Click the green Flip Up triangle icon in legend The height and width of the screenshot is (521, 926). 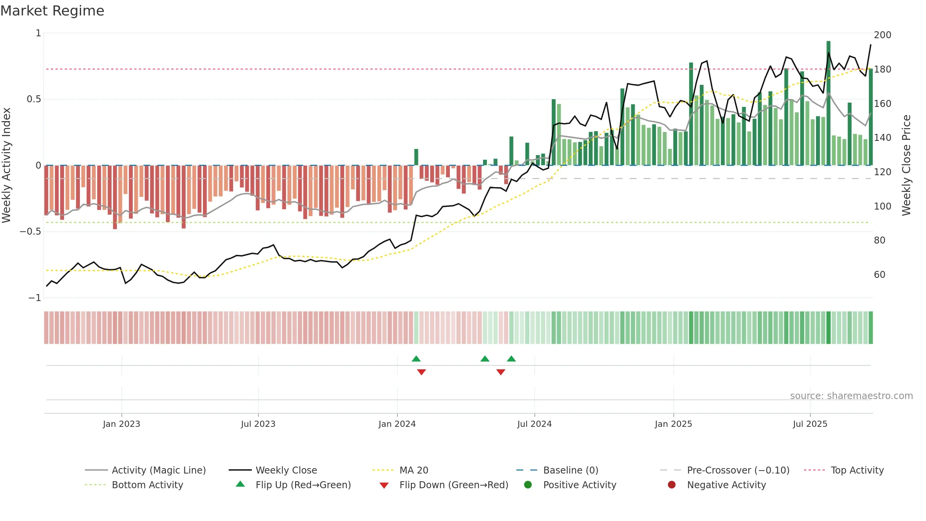[x=240, y=484]
